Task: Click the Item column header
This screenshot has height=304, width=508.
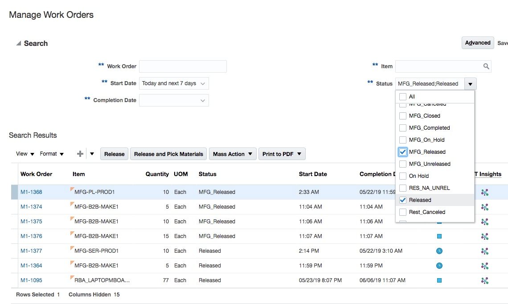Action: point(79,174)
